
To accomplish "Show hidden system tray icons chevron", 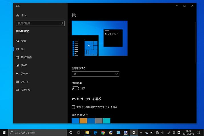I will coord(141,133).
